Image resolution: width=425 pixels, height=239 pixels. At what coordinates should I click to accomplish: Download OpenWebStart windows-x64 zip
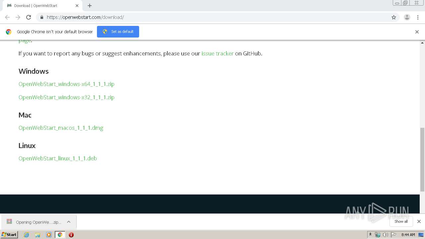66,84
